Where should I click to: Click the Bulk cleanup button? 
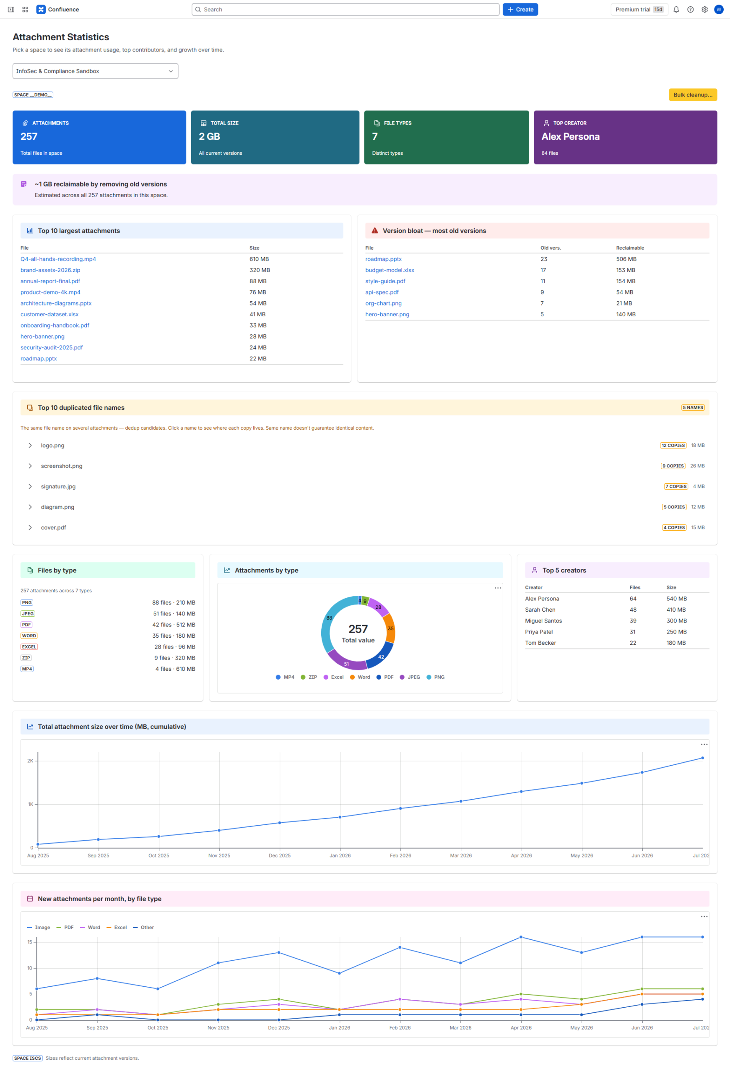pyautogui.click(x=693, y=95)
